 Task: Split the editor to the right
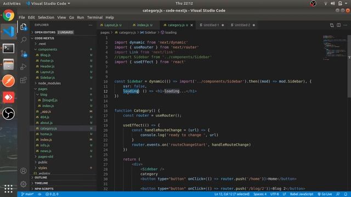point(339,25)
